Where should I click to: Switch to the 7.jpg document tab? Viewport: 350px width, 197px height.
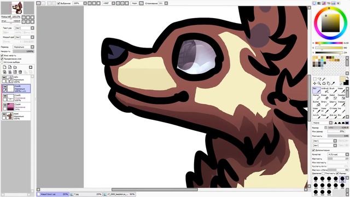point(86,194)
